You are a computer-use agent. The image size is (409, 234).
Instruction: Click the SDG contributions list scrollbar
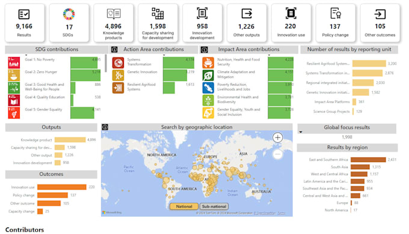(106, 63)
